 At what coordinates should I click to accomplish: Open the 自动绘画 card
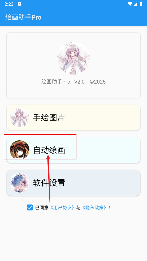point(73,150)
